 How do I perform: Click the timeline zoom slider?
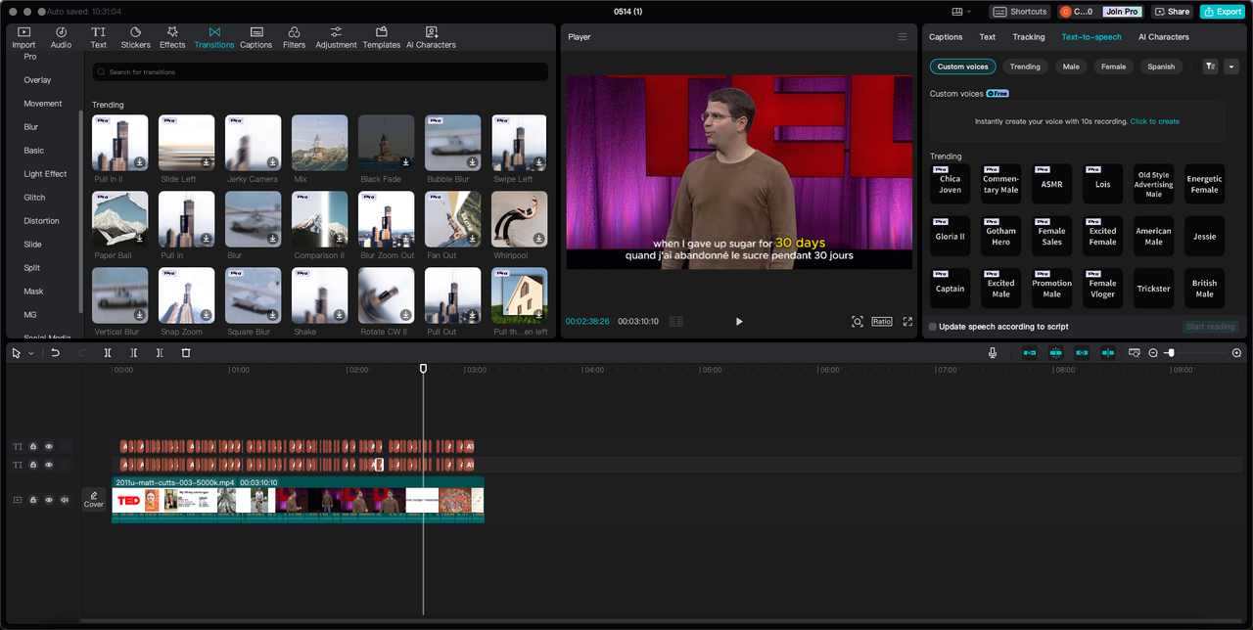pos(1194,352)
